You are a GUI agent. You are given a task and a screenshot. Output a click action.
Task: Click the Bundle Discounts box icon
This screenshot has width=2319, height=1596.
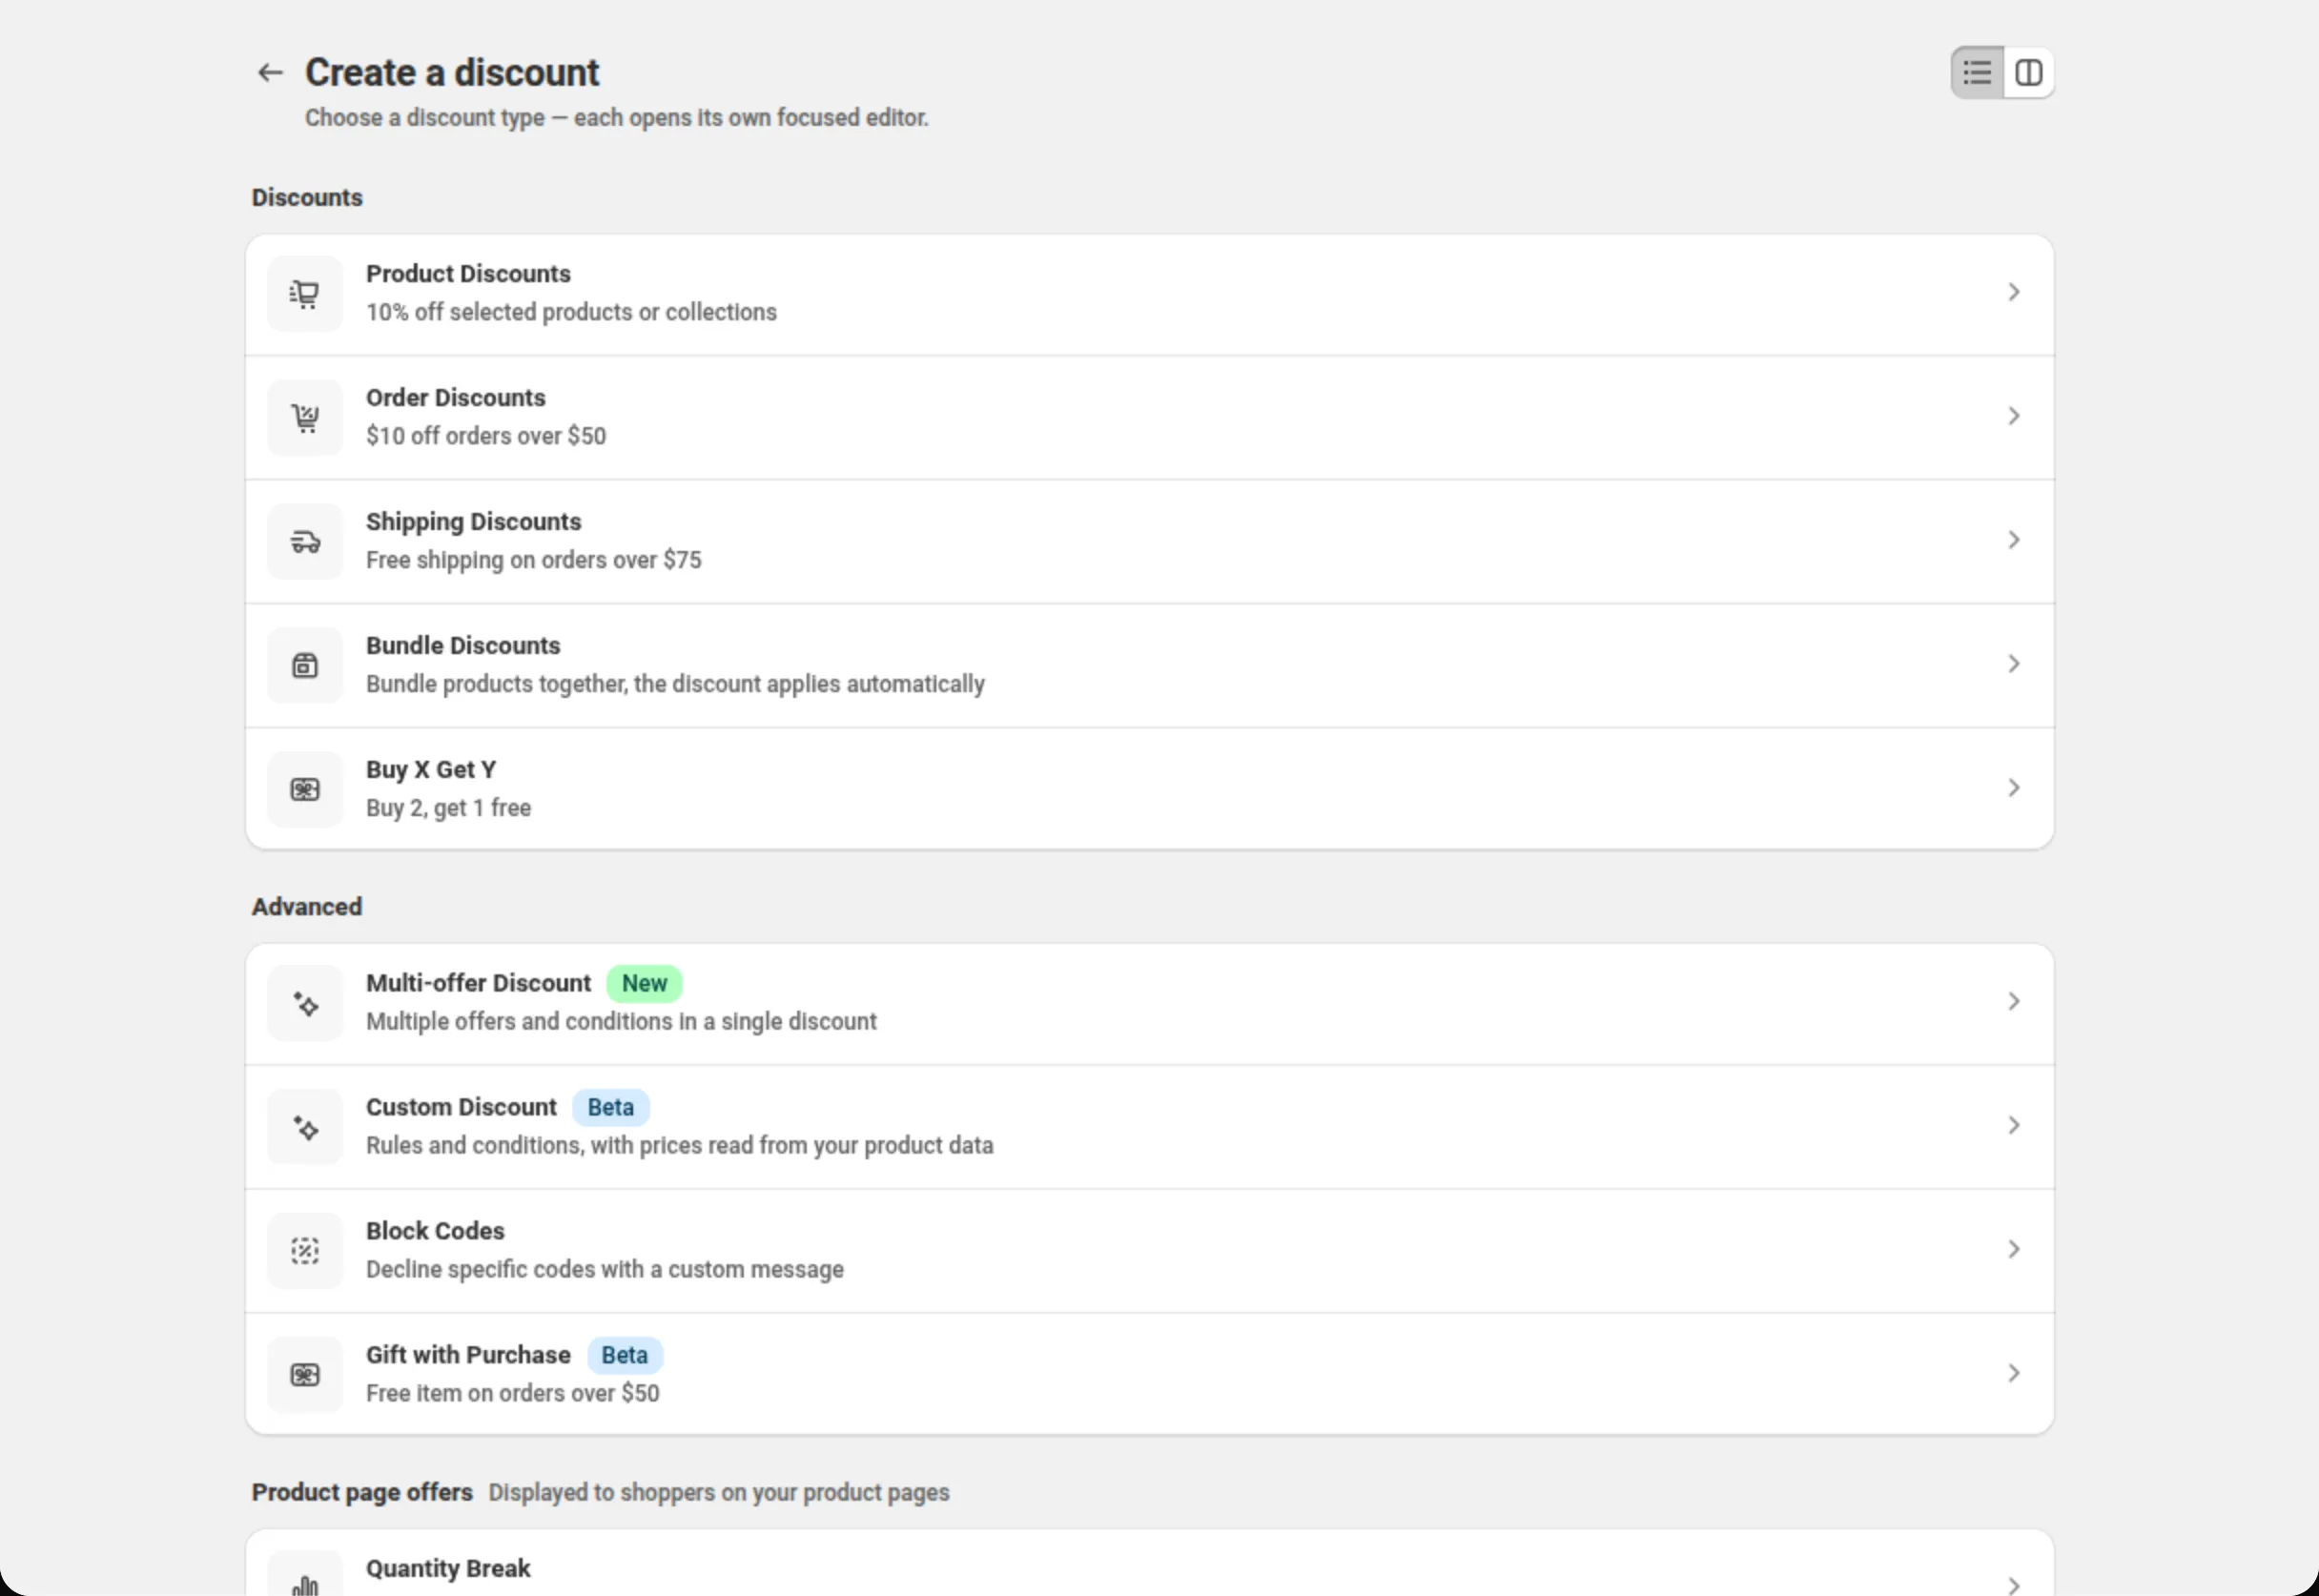tap(305, 666)
